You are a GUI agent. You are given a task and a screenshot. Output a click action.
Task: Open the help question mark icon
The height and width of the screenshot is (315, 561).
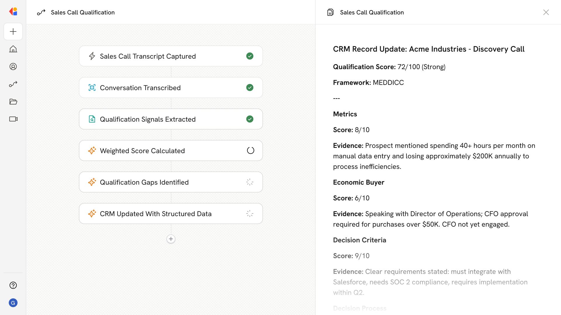[13, 285]
